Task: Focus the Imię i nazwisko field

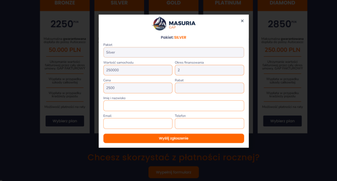Action: pyautogui.click(x=174, y=106)
